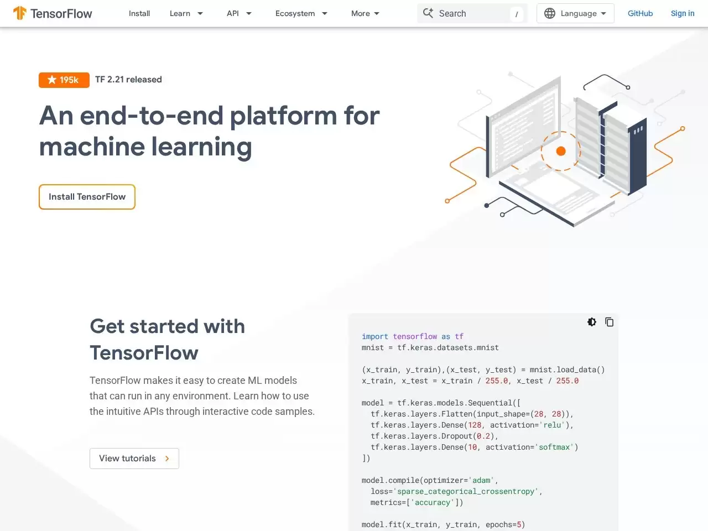
Task: Click the chevron arrow inside View tutorials
Action: click(167, 459)
